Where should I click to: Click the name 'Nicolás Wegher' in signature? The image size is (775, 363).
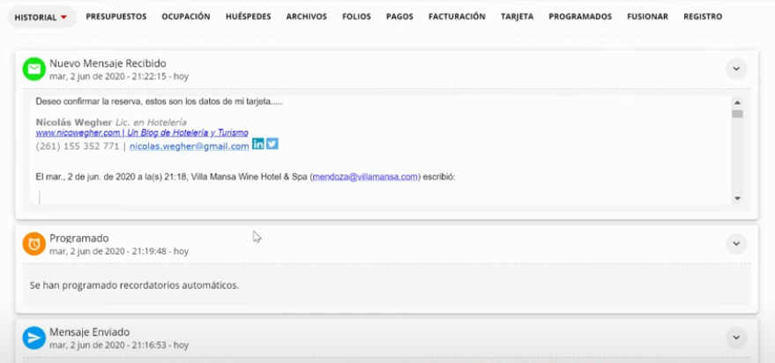(x=74, y=122)
